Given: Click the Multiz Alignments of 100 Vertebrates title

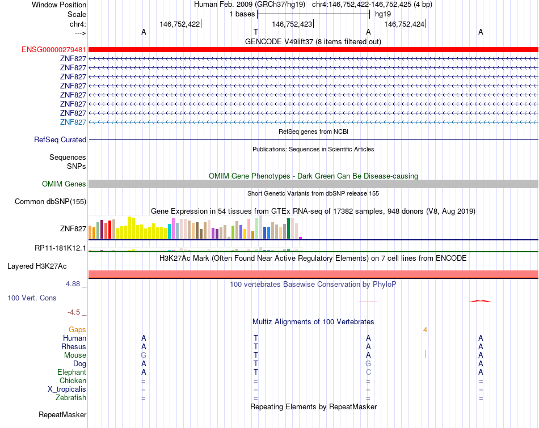Looking at the screenshot, I should point(313,322).
